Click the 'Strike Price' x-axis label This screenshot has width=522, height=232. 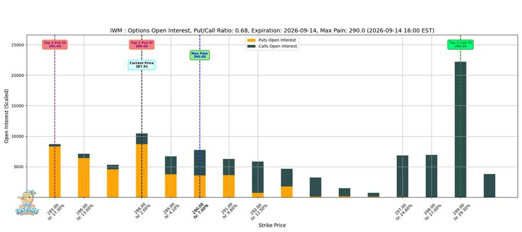coord(272,226)
